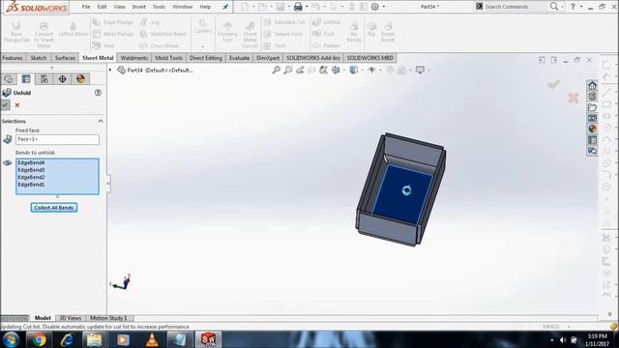Image resolution: width=619 pixels, height=348 pixels.
Task: Click Collect All Bends button
Action: tap(54, 208)
